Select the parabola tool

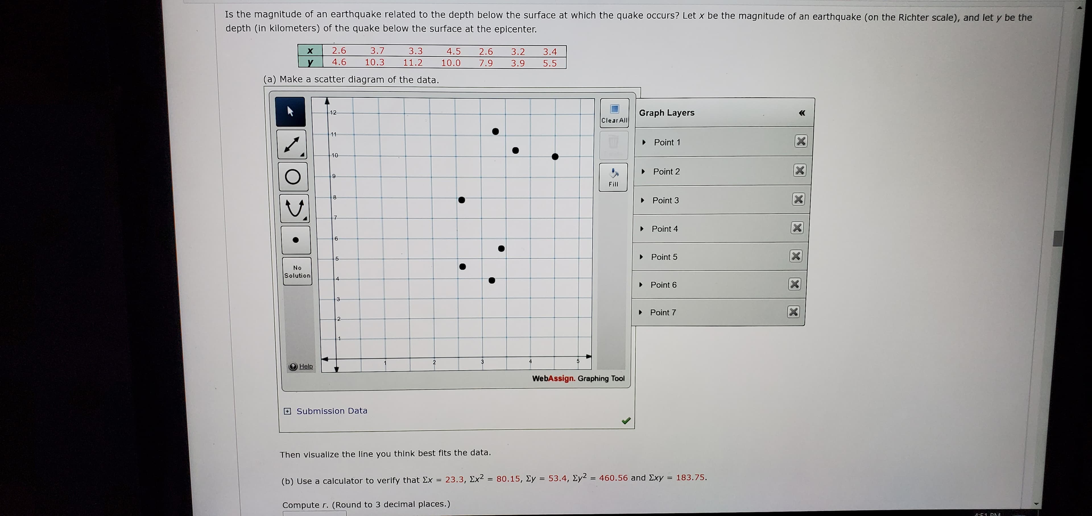pyautogui.click(x=295, y=208)
